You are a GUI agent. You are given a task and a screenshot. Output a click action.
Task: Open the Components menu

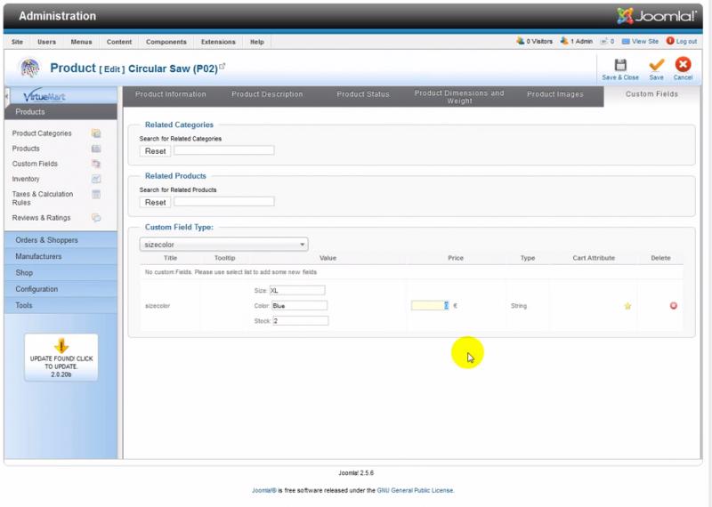[x=166, y=42]
